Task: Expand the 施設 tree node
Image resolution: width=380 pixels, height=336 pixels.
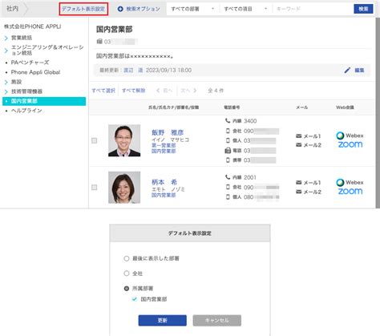Action: (6, 82)
